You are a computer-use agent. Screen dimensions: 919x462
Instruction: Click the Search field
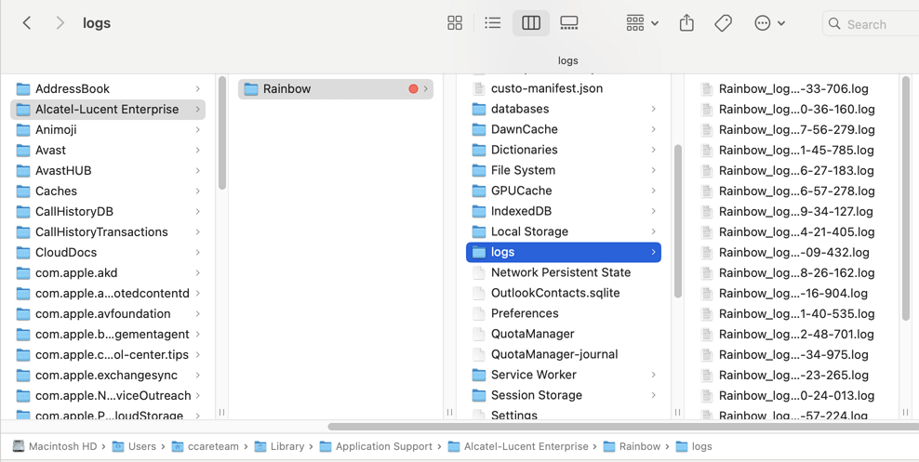tap(871, 24)
